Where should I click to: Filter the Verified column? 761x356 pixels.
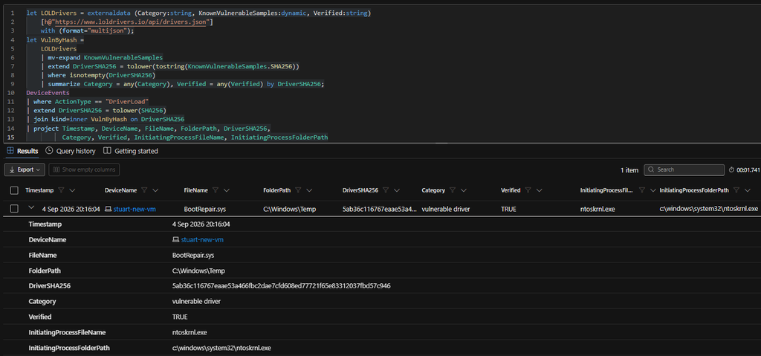[528, 190]
